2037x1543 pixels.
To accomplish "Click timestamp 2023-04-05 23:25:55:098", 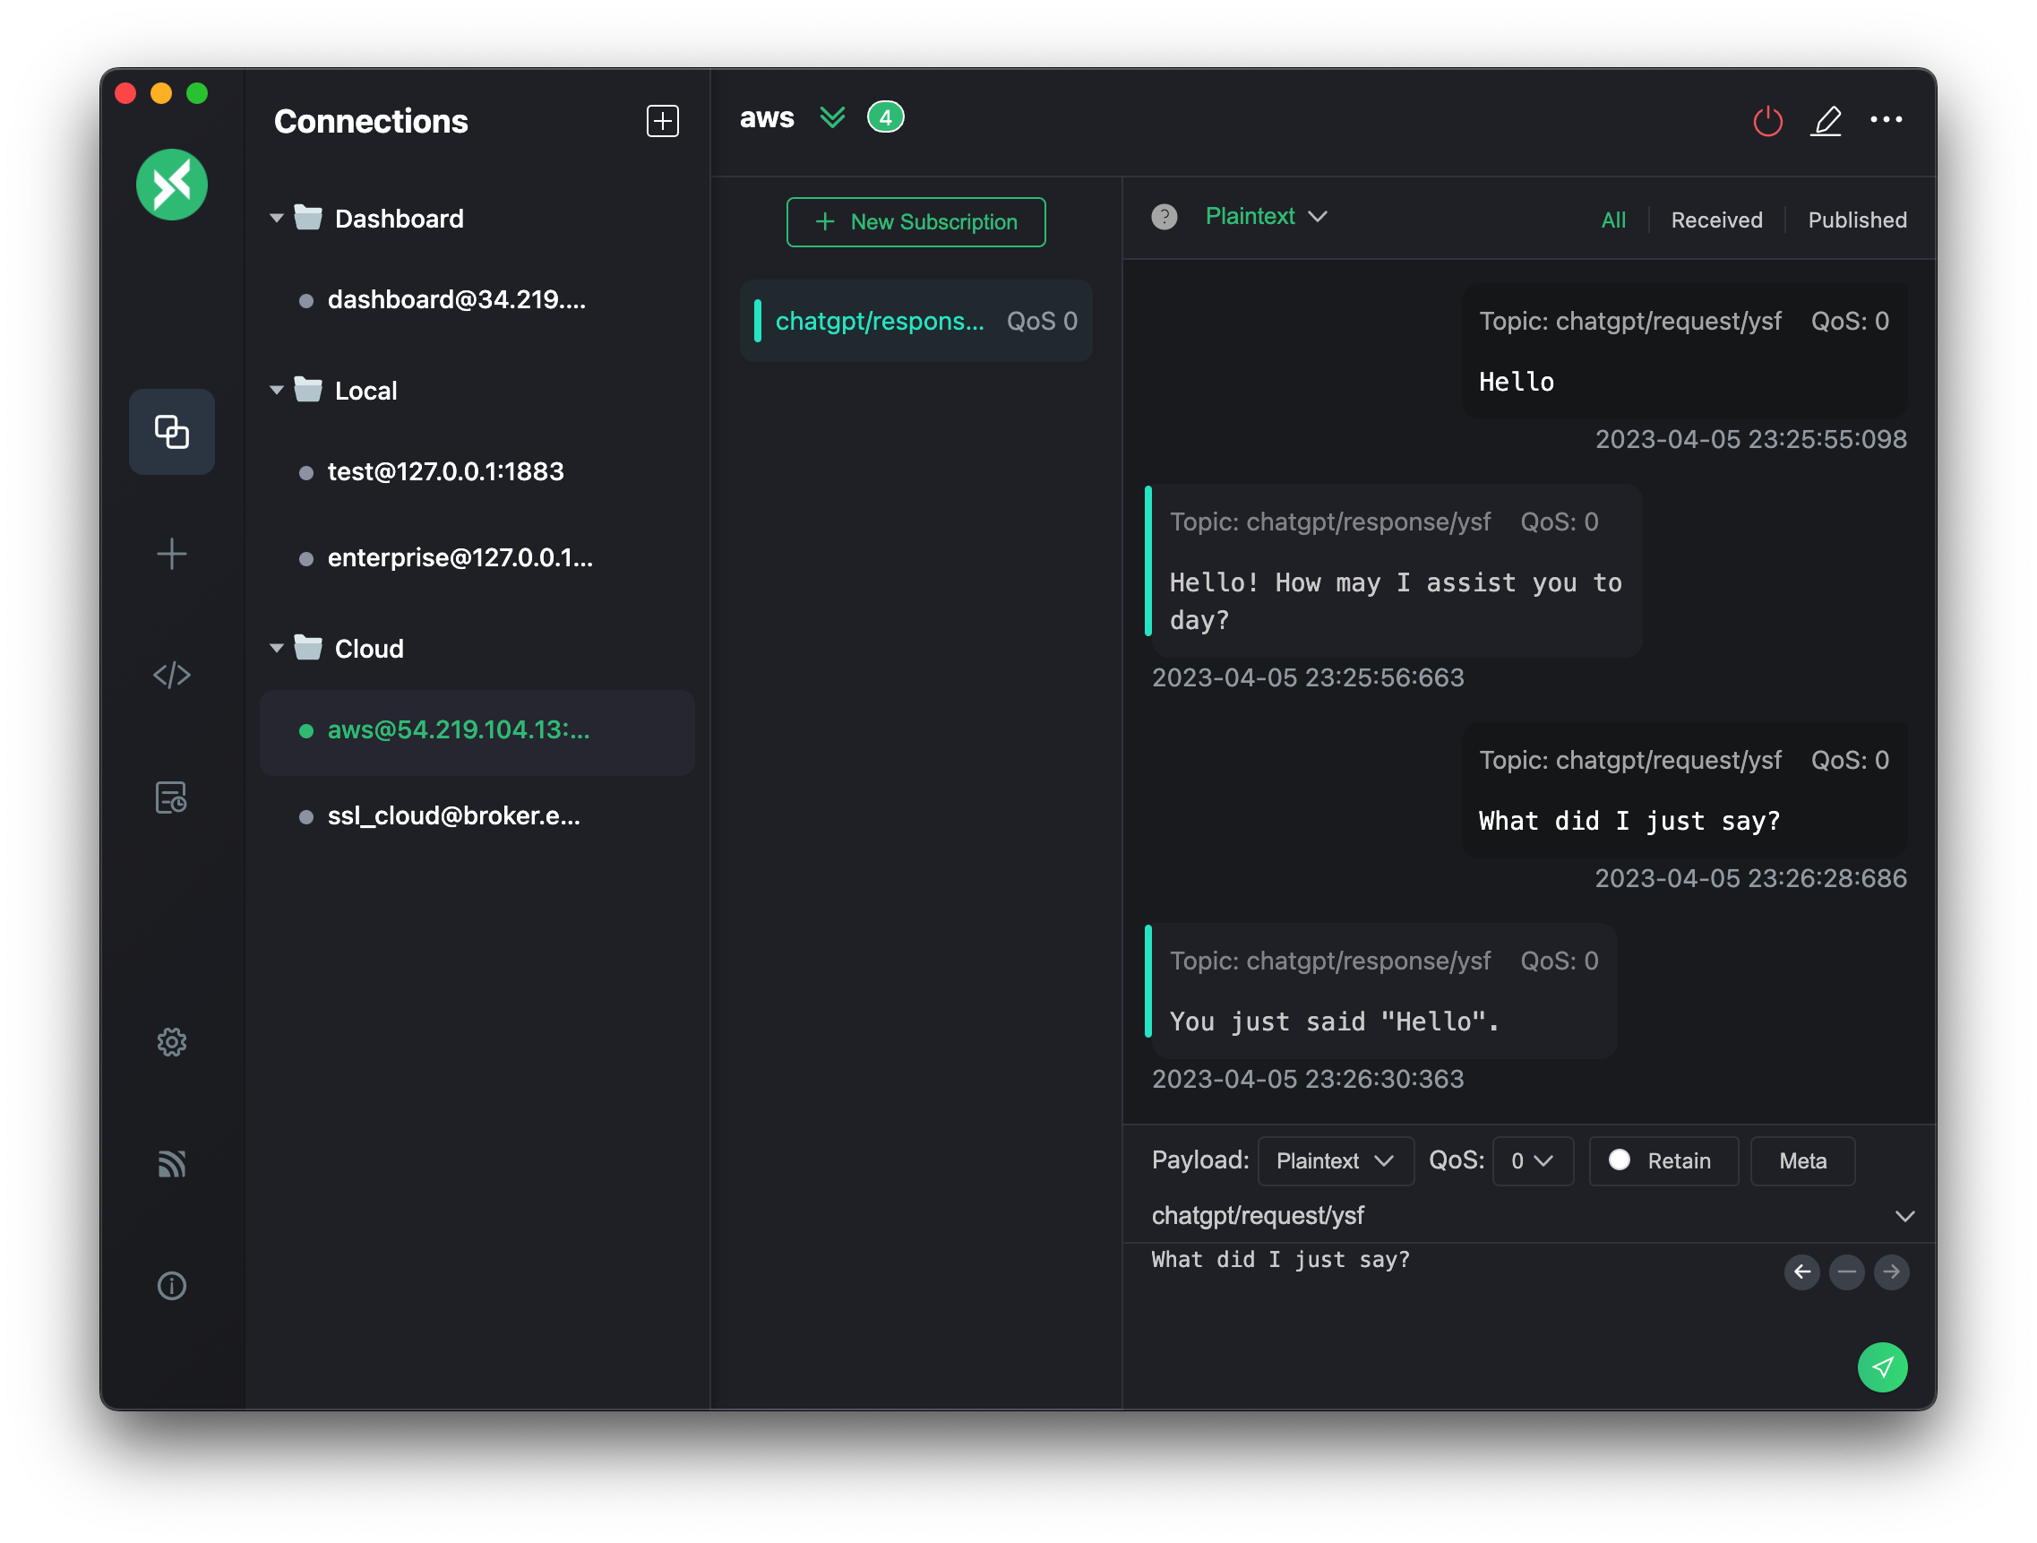I will [x=1749, y=439].
